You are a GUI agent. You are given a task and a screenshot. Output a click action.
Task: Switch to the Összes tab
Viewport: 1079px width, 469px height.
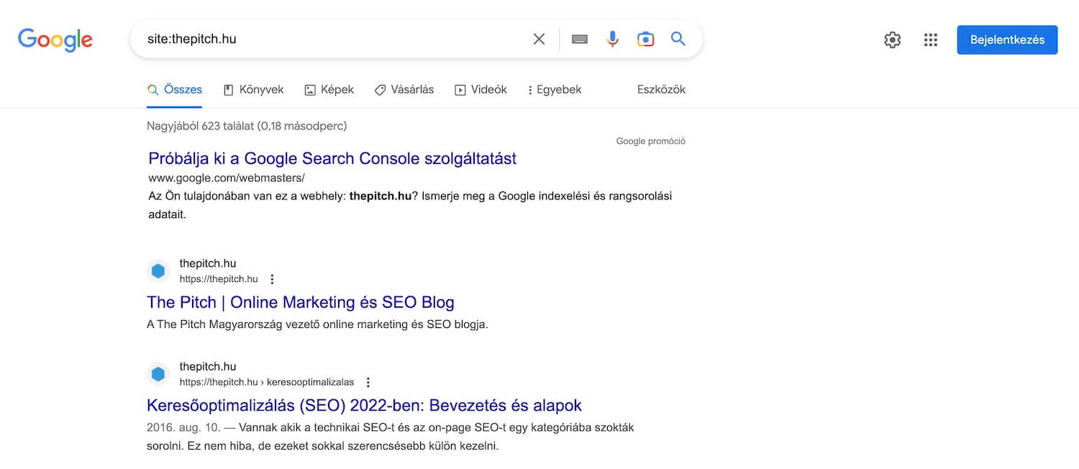click(175, 90)
